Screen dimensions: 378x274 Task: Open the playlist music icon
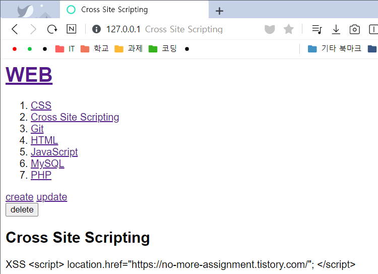(317, 29)
